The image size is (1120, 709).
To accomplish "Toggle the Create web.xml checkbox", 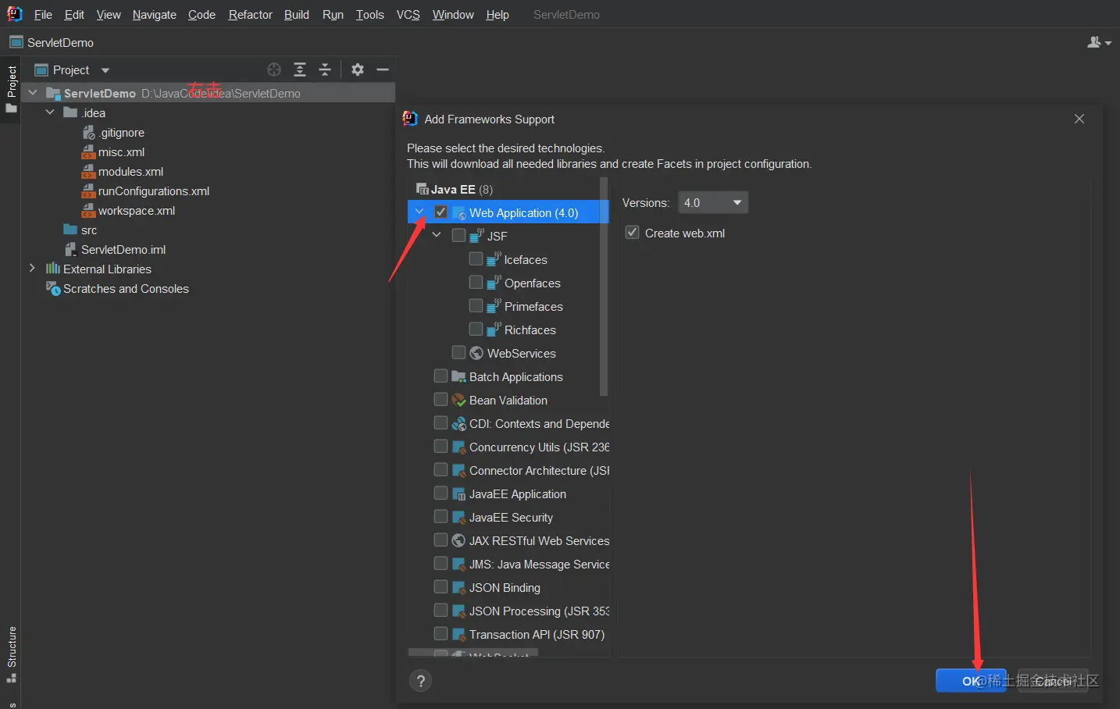I will tap(633, 233).
